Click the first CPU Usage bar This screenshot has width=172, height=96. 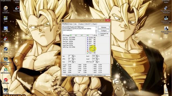(x=72, y=35)
